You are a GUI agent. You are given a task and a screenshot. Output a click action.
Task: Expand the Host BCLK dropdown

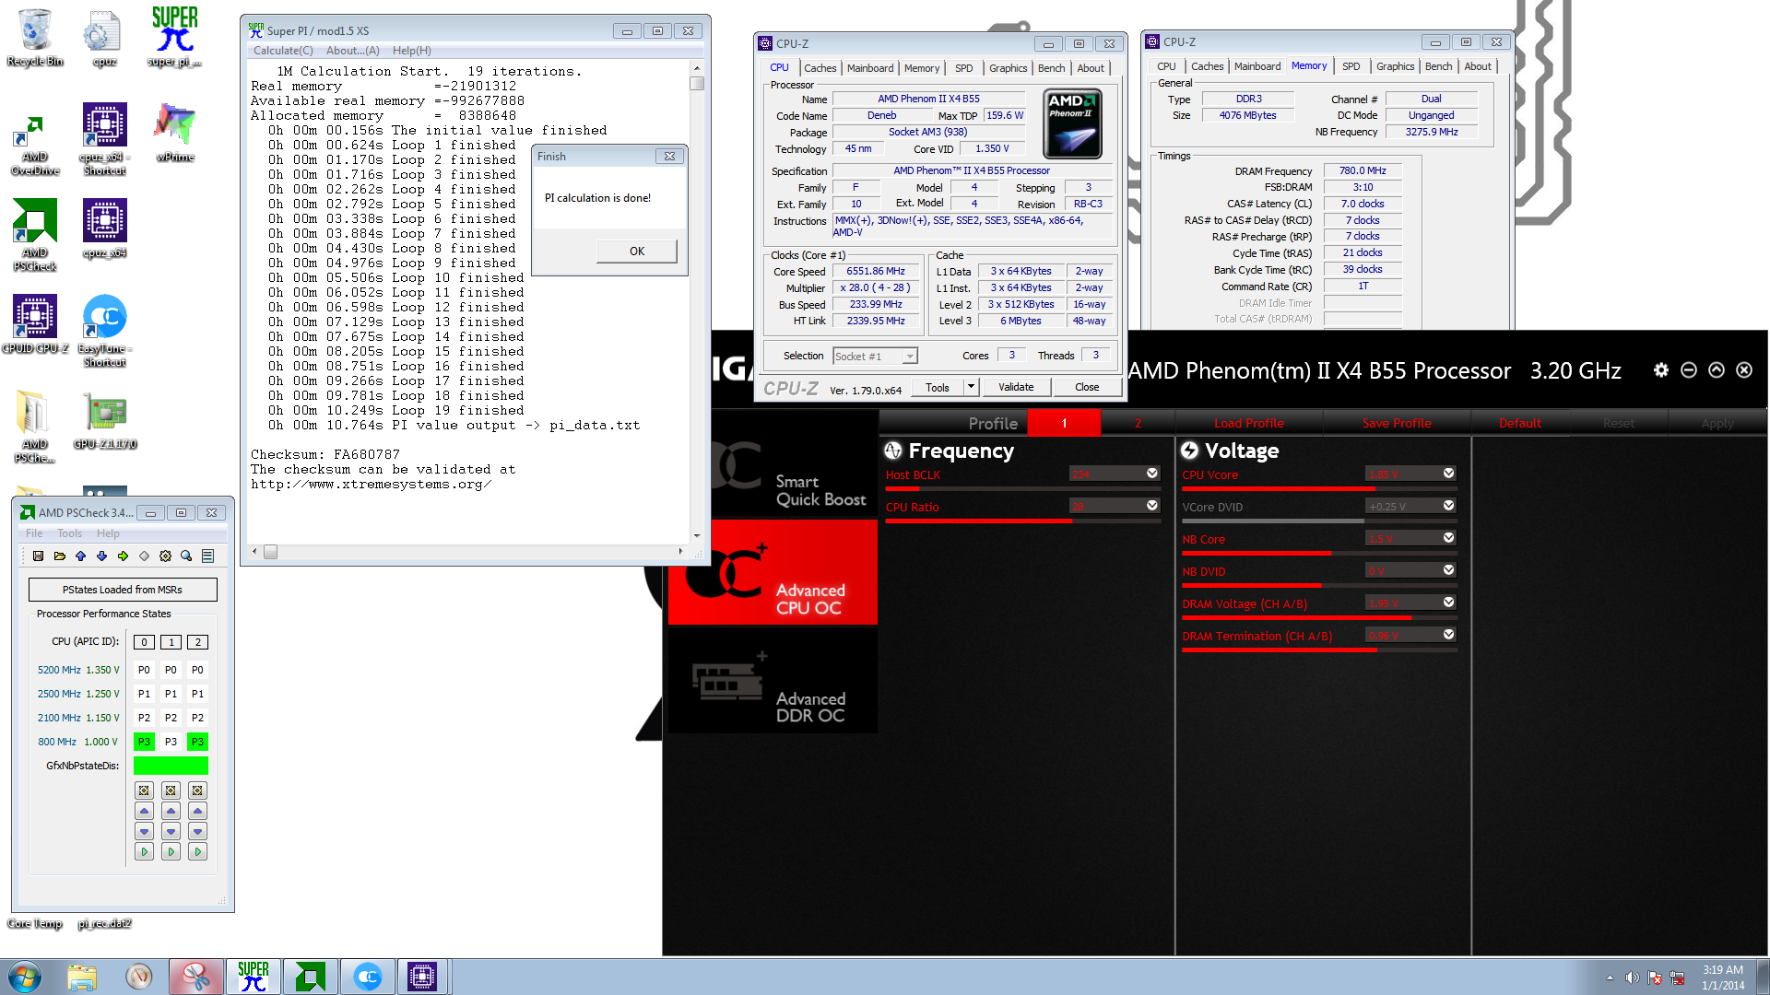[1151, 474]
